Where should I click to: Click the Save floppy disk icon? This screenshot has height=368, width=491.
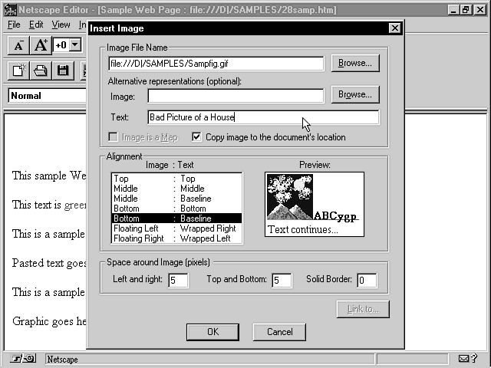pyautogui.click(x=63, y=71)
